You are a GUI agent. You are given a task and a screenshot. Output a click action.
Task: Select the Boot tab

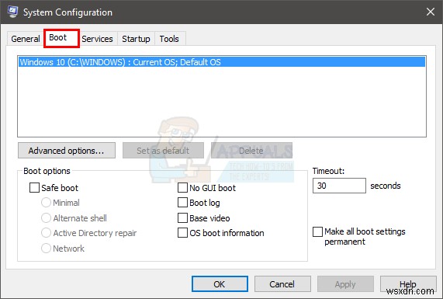[x=61, y=38]
